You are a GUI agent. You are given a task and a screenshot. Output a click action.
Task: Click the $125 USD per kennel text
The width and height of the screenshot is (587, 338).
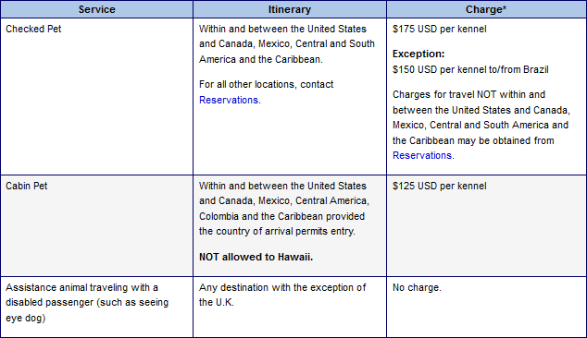point(440,186)
